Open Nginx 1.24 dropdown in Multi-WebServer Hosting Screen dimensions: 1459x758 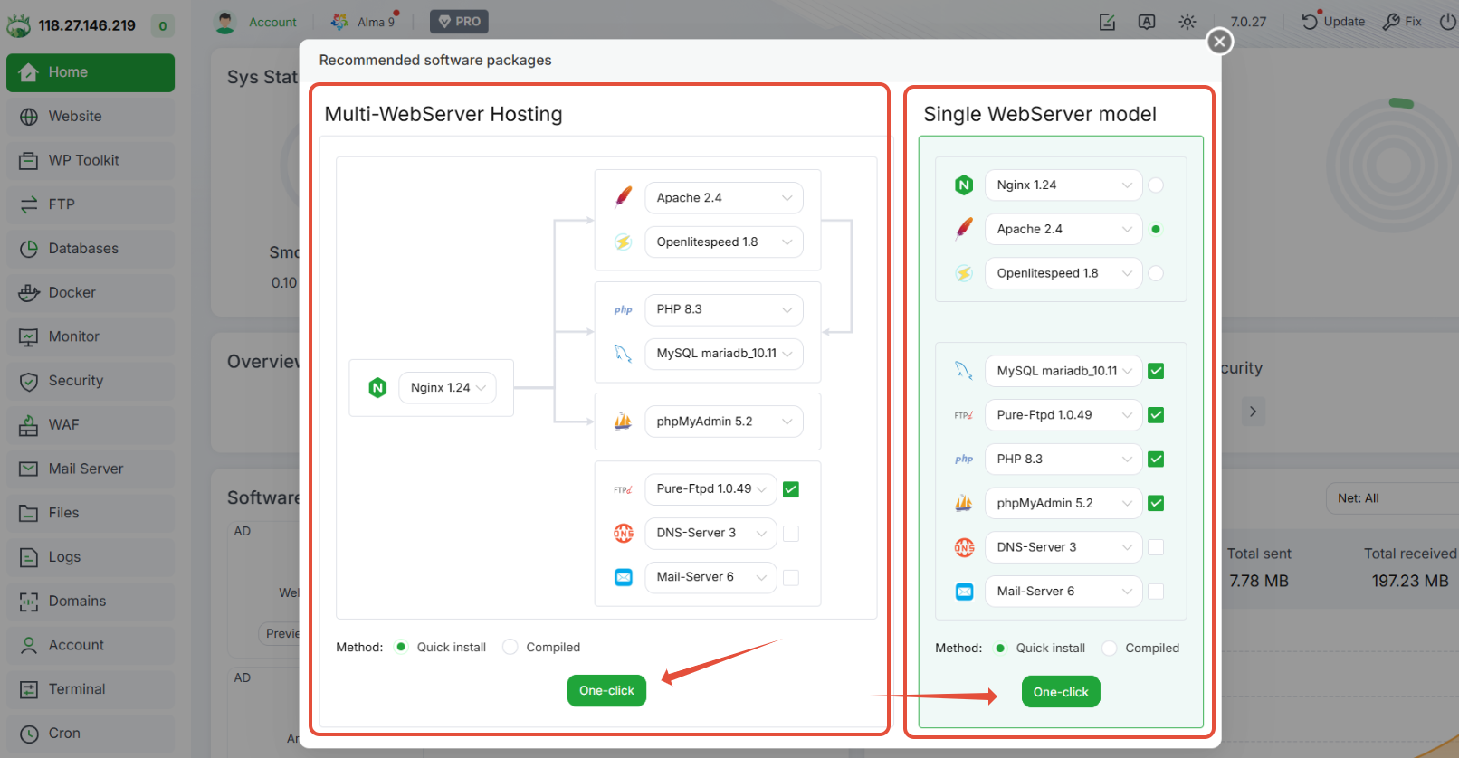(x=448, y=388)
